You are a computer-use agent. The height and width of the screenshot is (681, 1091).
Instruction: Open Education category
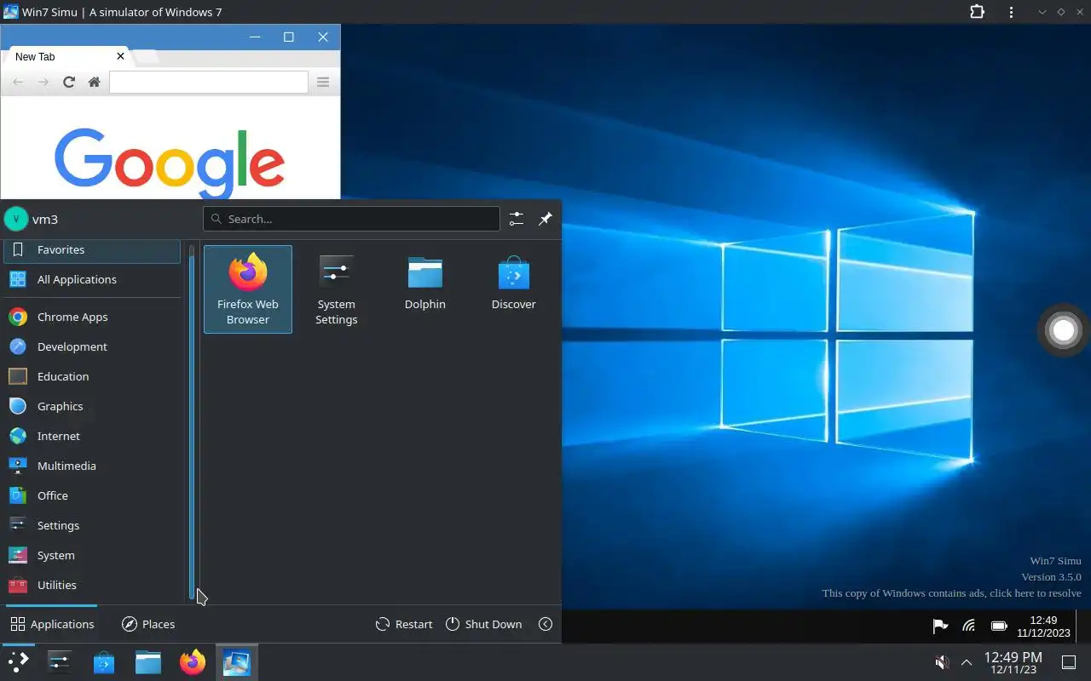coord(92,376)
